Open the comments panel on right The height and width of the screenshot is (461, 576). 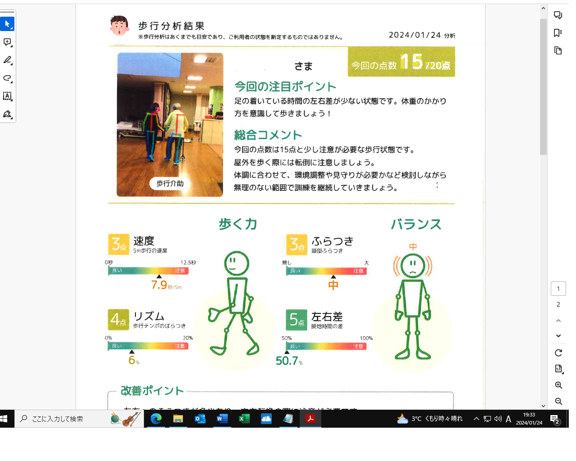tap(558, 15)
